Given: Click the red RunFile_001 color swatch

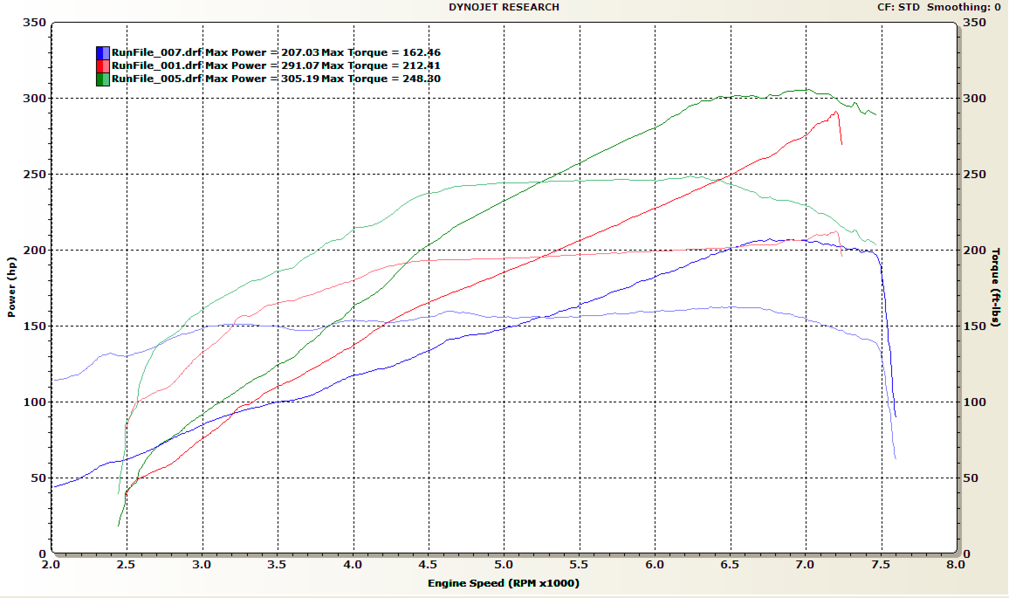Looking at the screenshot, I should (103, 66).
